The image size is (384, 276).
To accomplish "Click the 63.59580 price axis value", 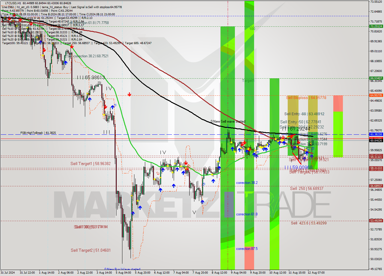I will click(x=376, y=110).
